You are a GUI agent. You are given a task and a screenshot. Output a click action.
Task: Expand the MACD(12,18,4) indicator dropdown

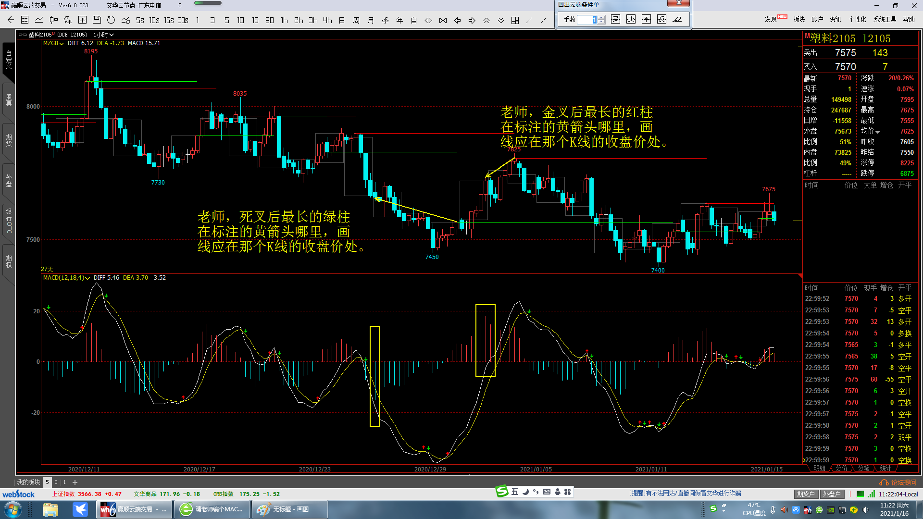click(87, 278)
